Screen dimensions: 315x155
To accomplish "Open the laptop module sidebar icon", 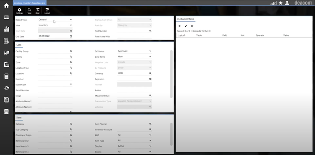I will [x=6, y=18].
